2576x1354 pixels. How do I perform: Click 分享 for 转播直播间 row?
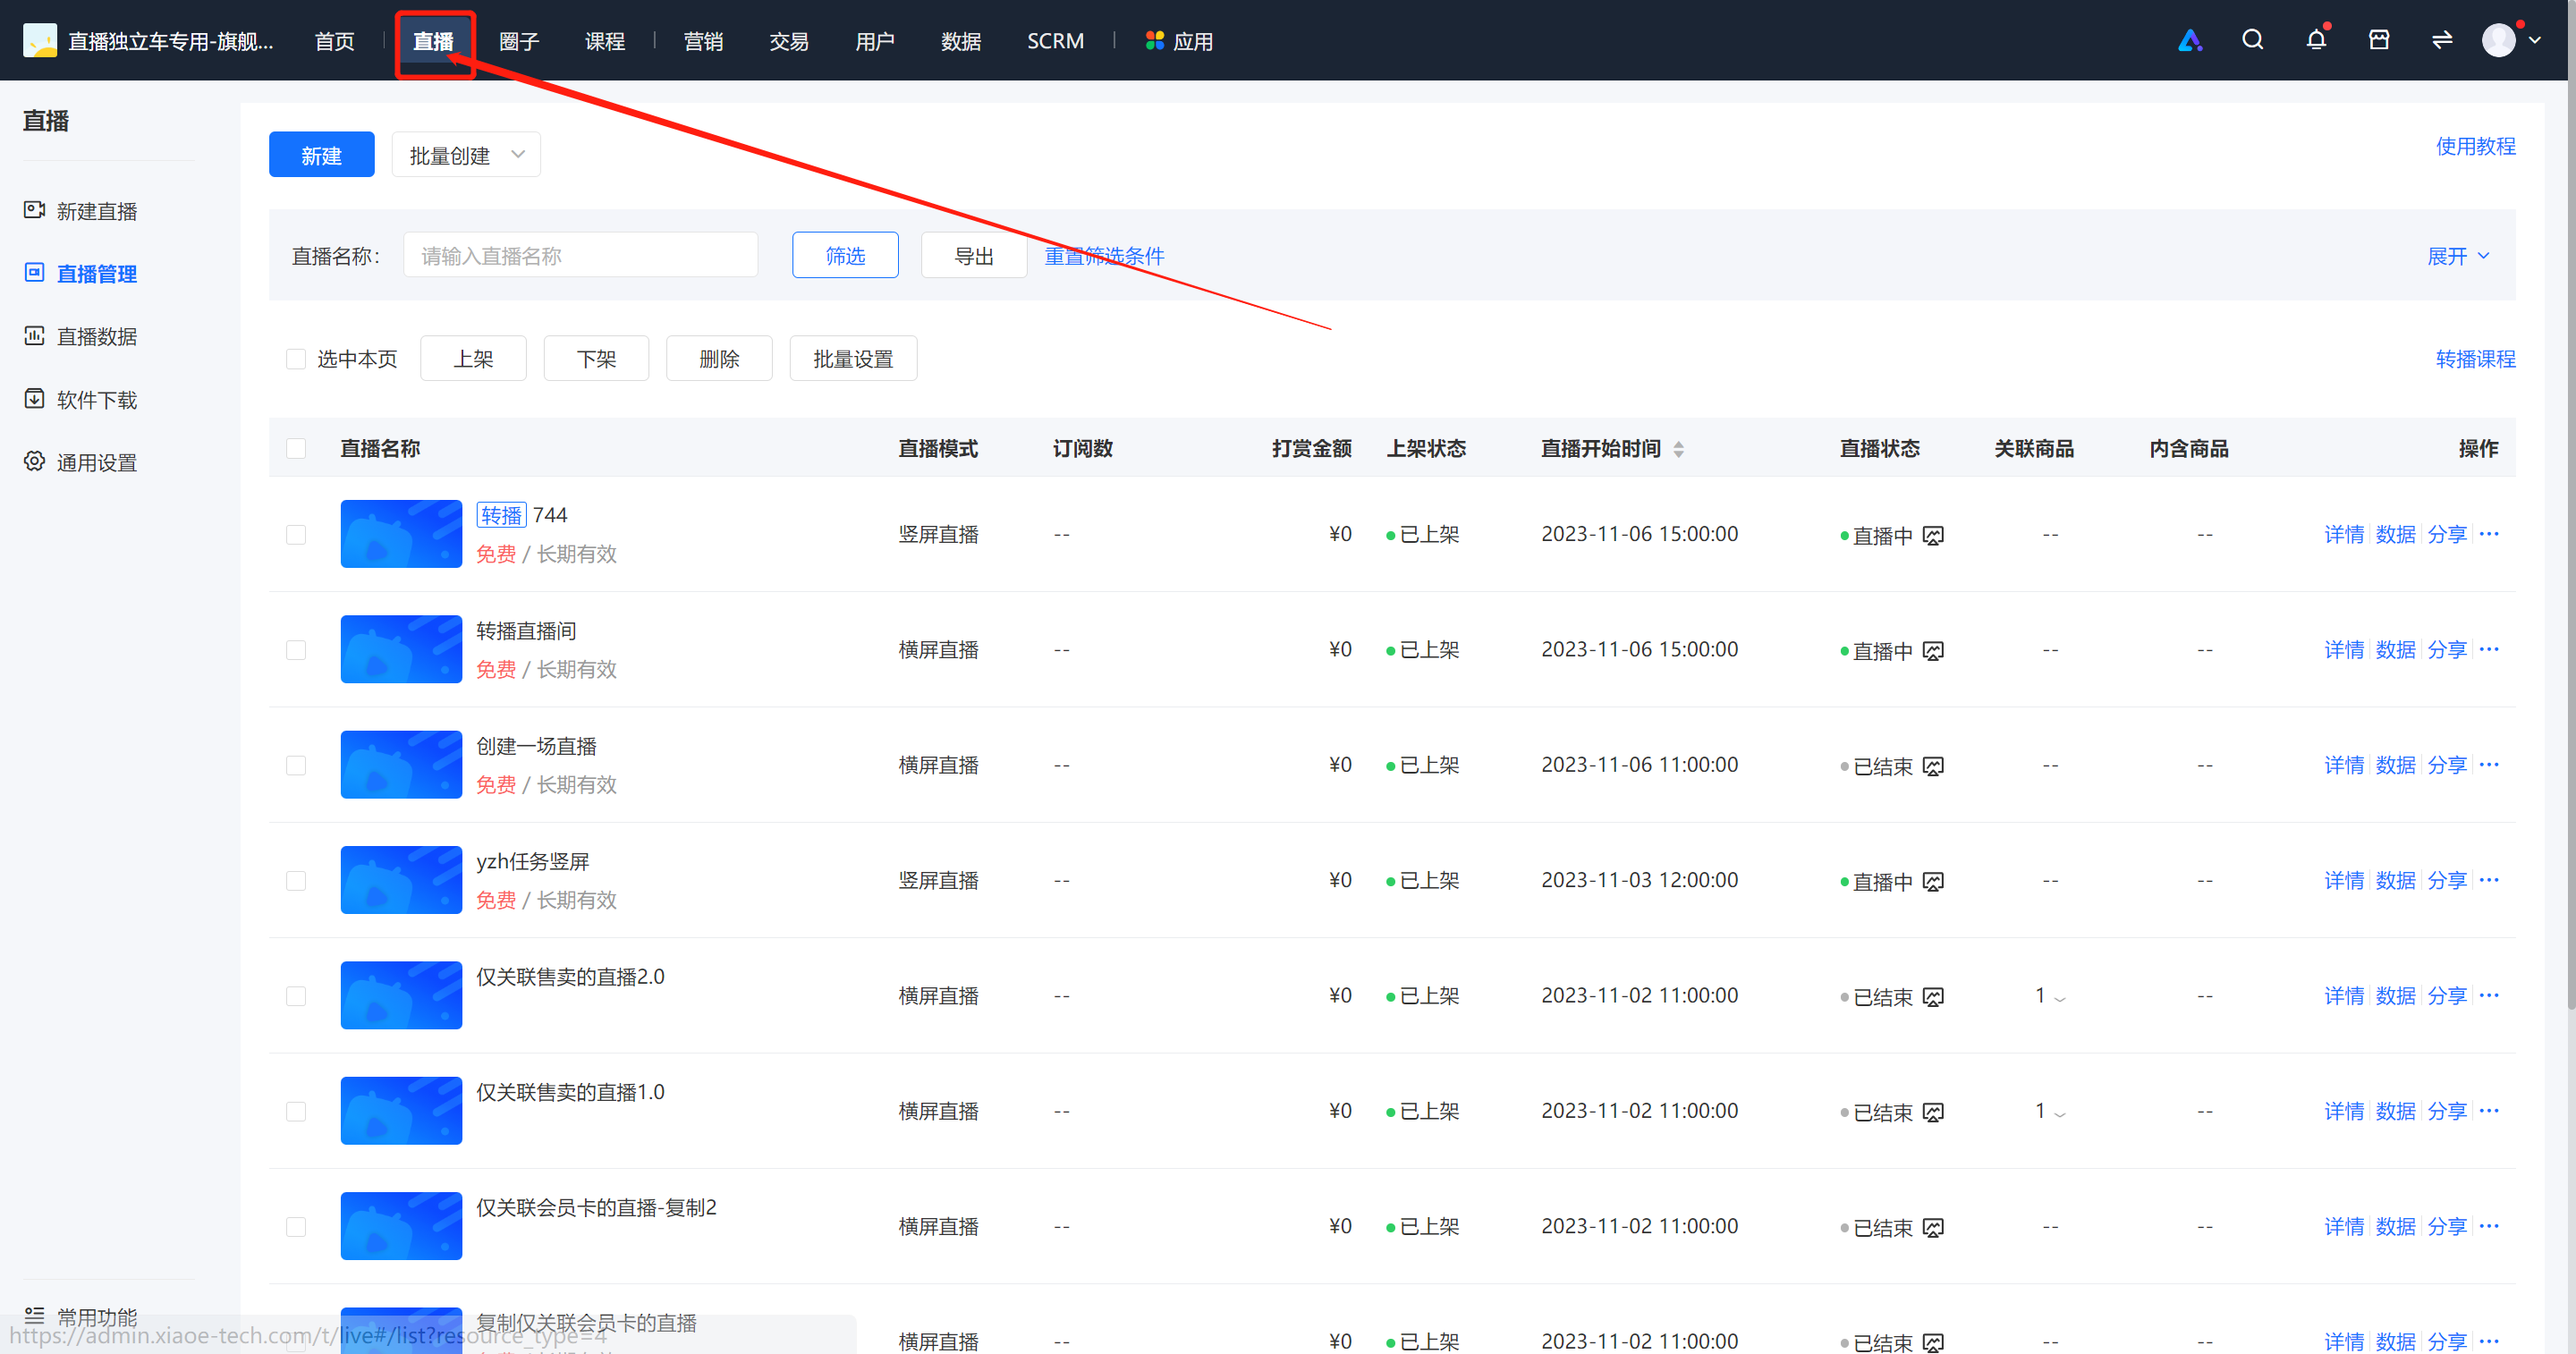[x=2447, y=650]
